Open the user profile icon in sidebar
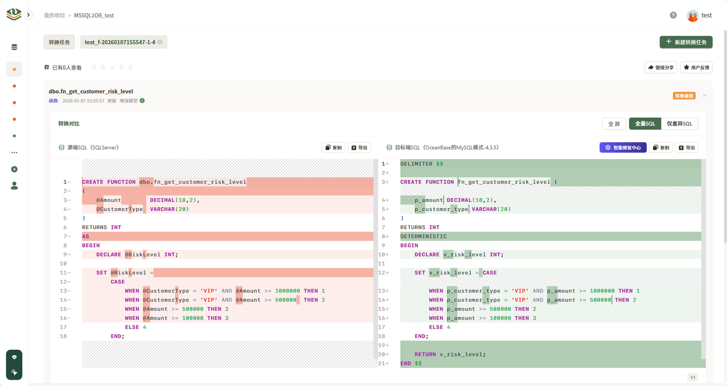This screenshot has width=727, height=386. (14, 186)
